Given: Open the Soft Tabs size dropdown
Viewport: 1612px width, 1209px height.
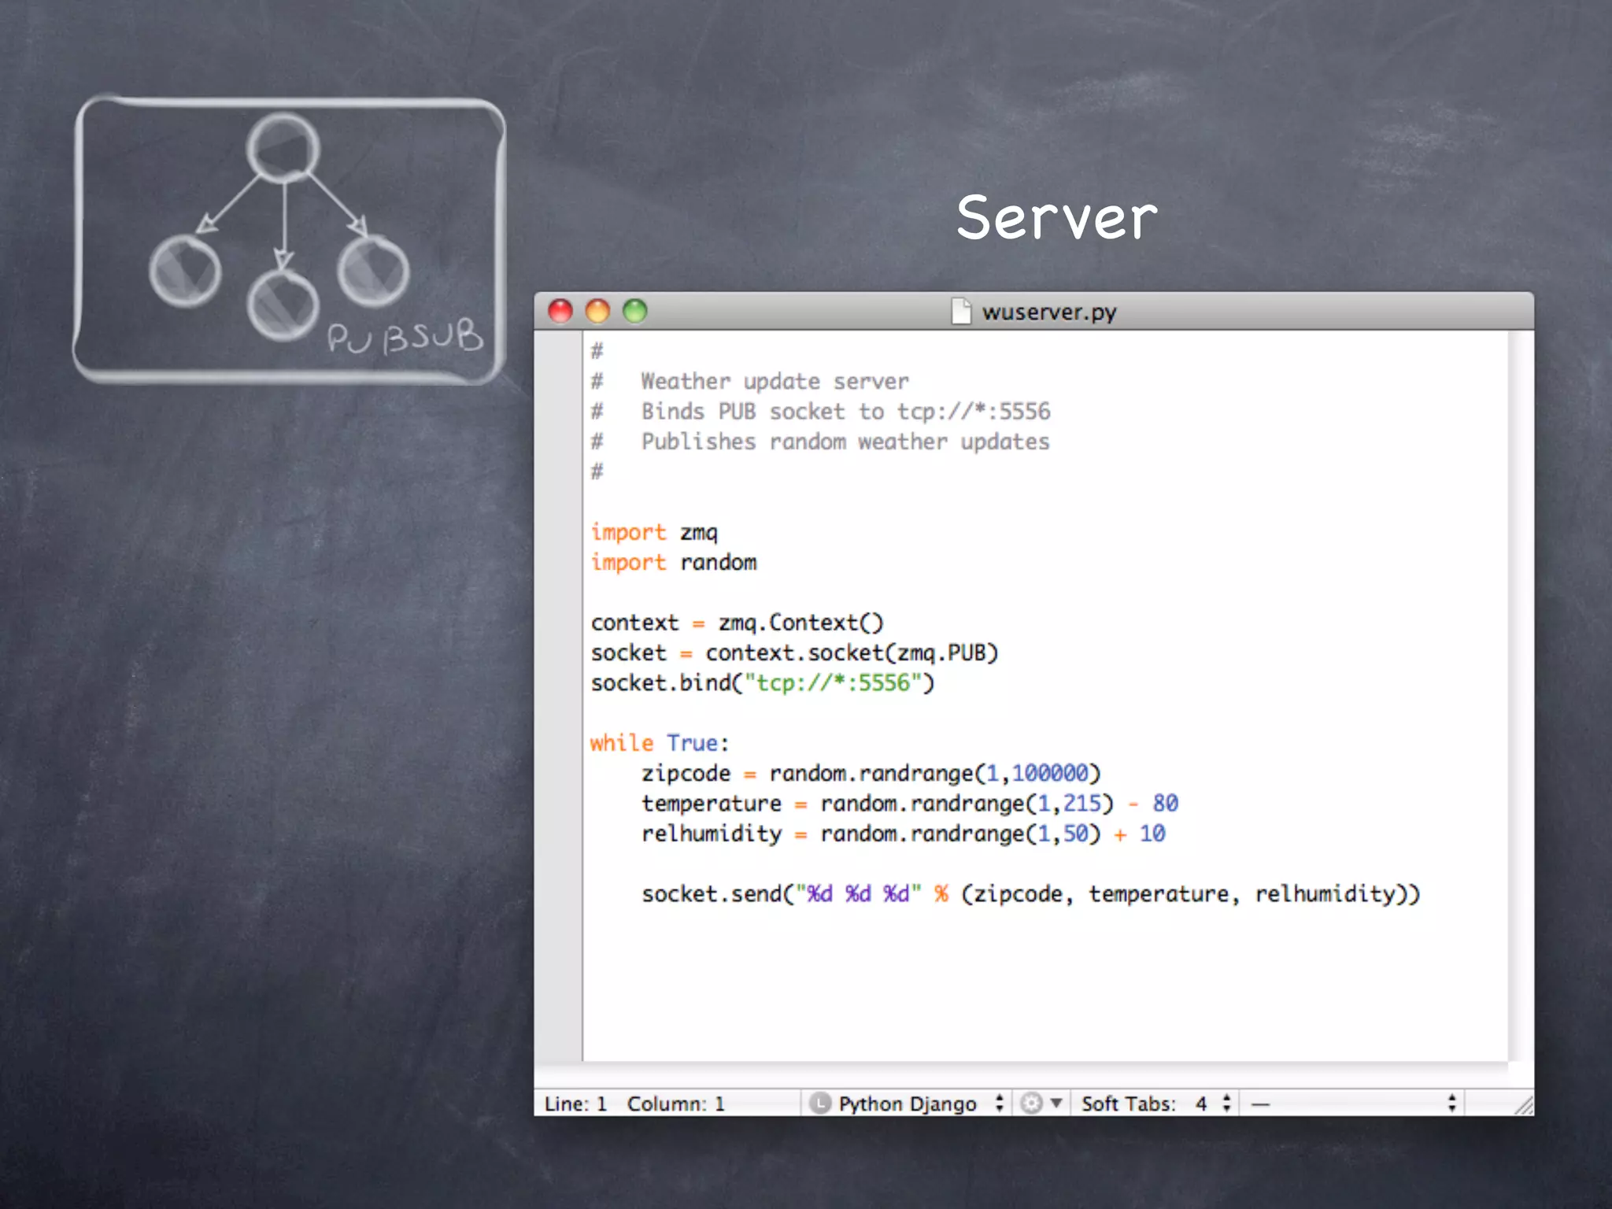Looking at the screenshot, I should (1155, 1104).
